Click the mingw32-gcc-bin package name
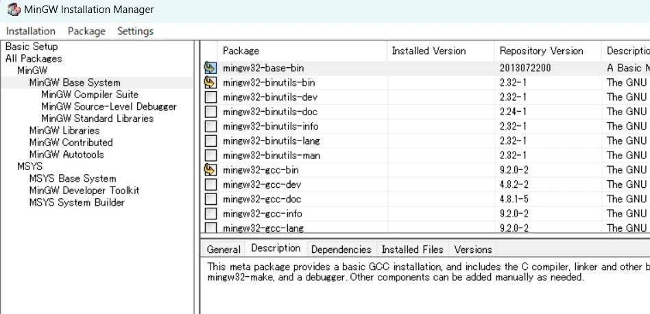The height and width of the screenshot is (314, 650). coord(261,170)
